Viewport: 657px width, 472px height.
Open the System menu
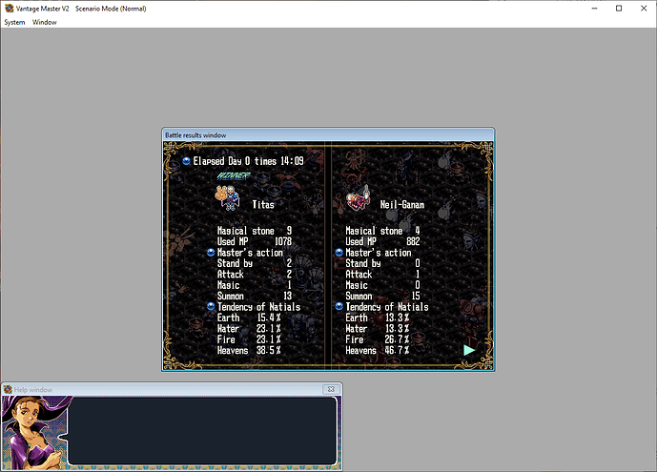tap(14, 22)
